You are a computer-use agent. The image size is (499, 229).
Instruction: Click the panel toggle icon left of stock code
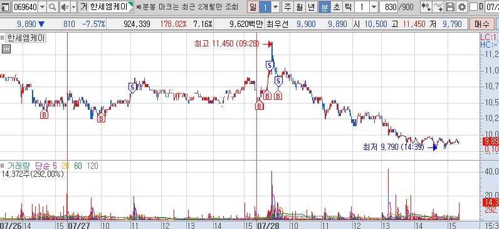[5, 7]
